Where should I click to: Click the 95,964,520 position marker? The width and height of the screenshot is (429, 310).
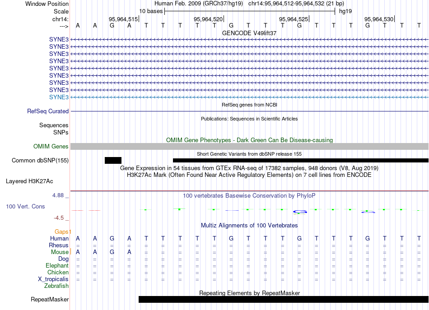(x=209, y=19)
